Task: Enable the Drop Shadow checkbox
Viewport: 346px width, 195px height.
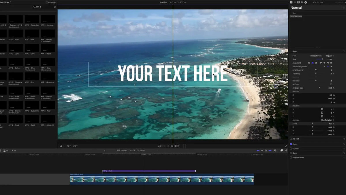Action: coord(291,157)
